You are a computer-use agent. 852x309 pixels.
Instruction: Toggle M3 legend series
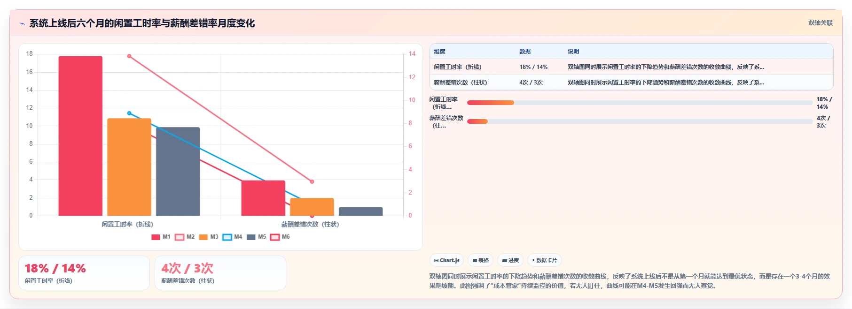pos(209,237)
